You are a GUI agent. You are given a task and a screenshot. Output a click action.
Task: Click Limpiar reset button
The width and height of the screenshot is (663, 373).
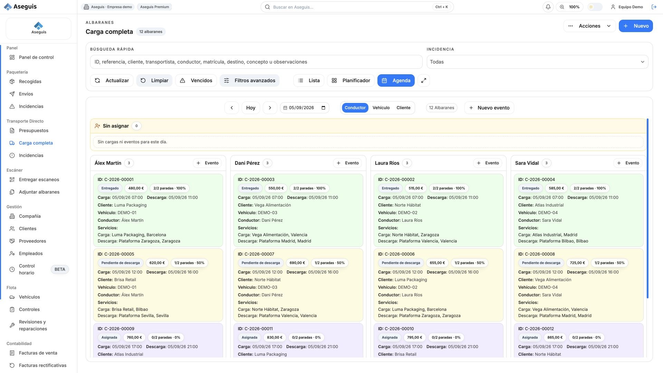154,80
